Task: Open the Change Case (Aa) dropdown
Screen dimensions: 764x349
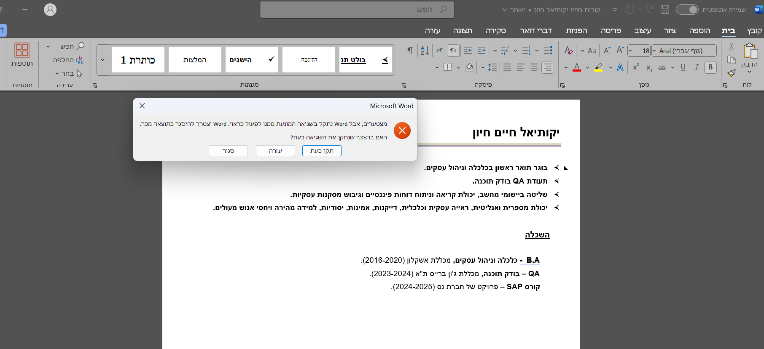Action: click(588, 51)
